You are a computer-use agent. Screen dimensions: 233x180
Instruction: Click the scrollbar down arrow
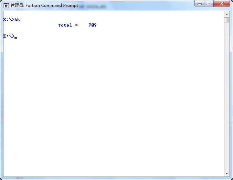pos(226,173)
